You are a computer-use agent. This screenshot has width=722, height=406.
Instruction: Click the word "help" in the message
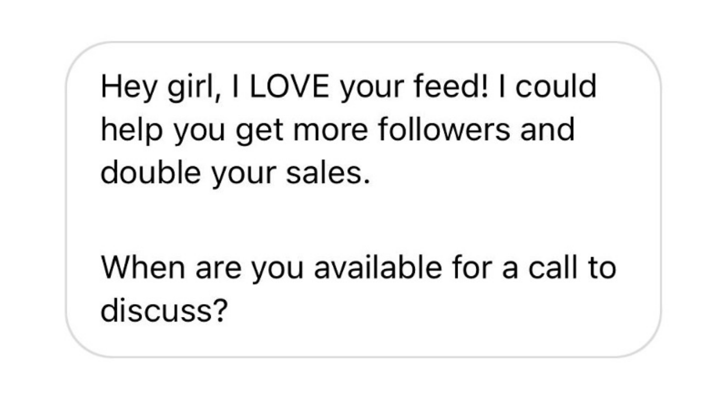click(x=131, y=130)
